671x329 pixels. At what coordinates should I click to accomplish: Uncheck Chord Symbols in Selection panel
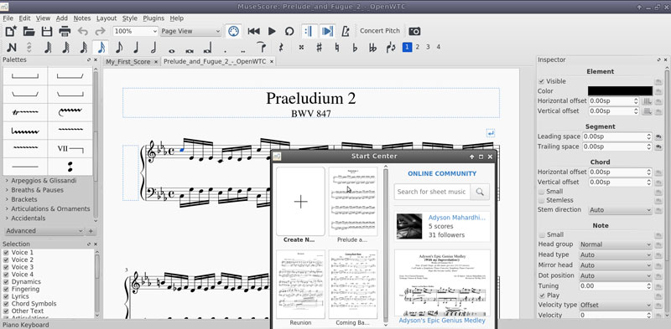point(6,304)
